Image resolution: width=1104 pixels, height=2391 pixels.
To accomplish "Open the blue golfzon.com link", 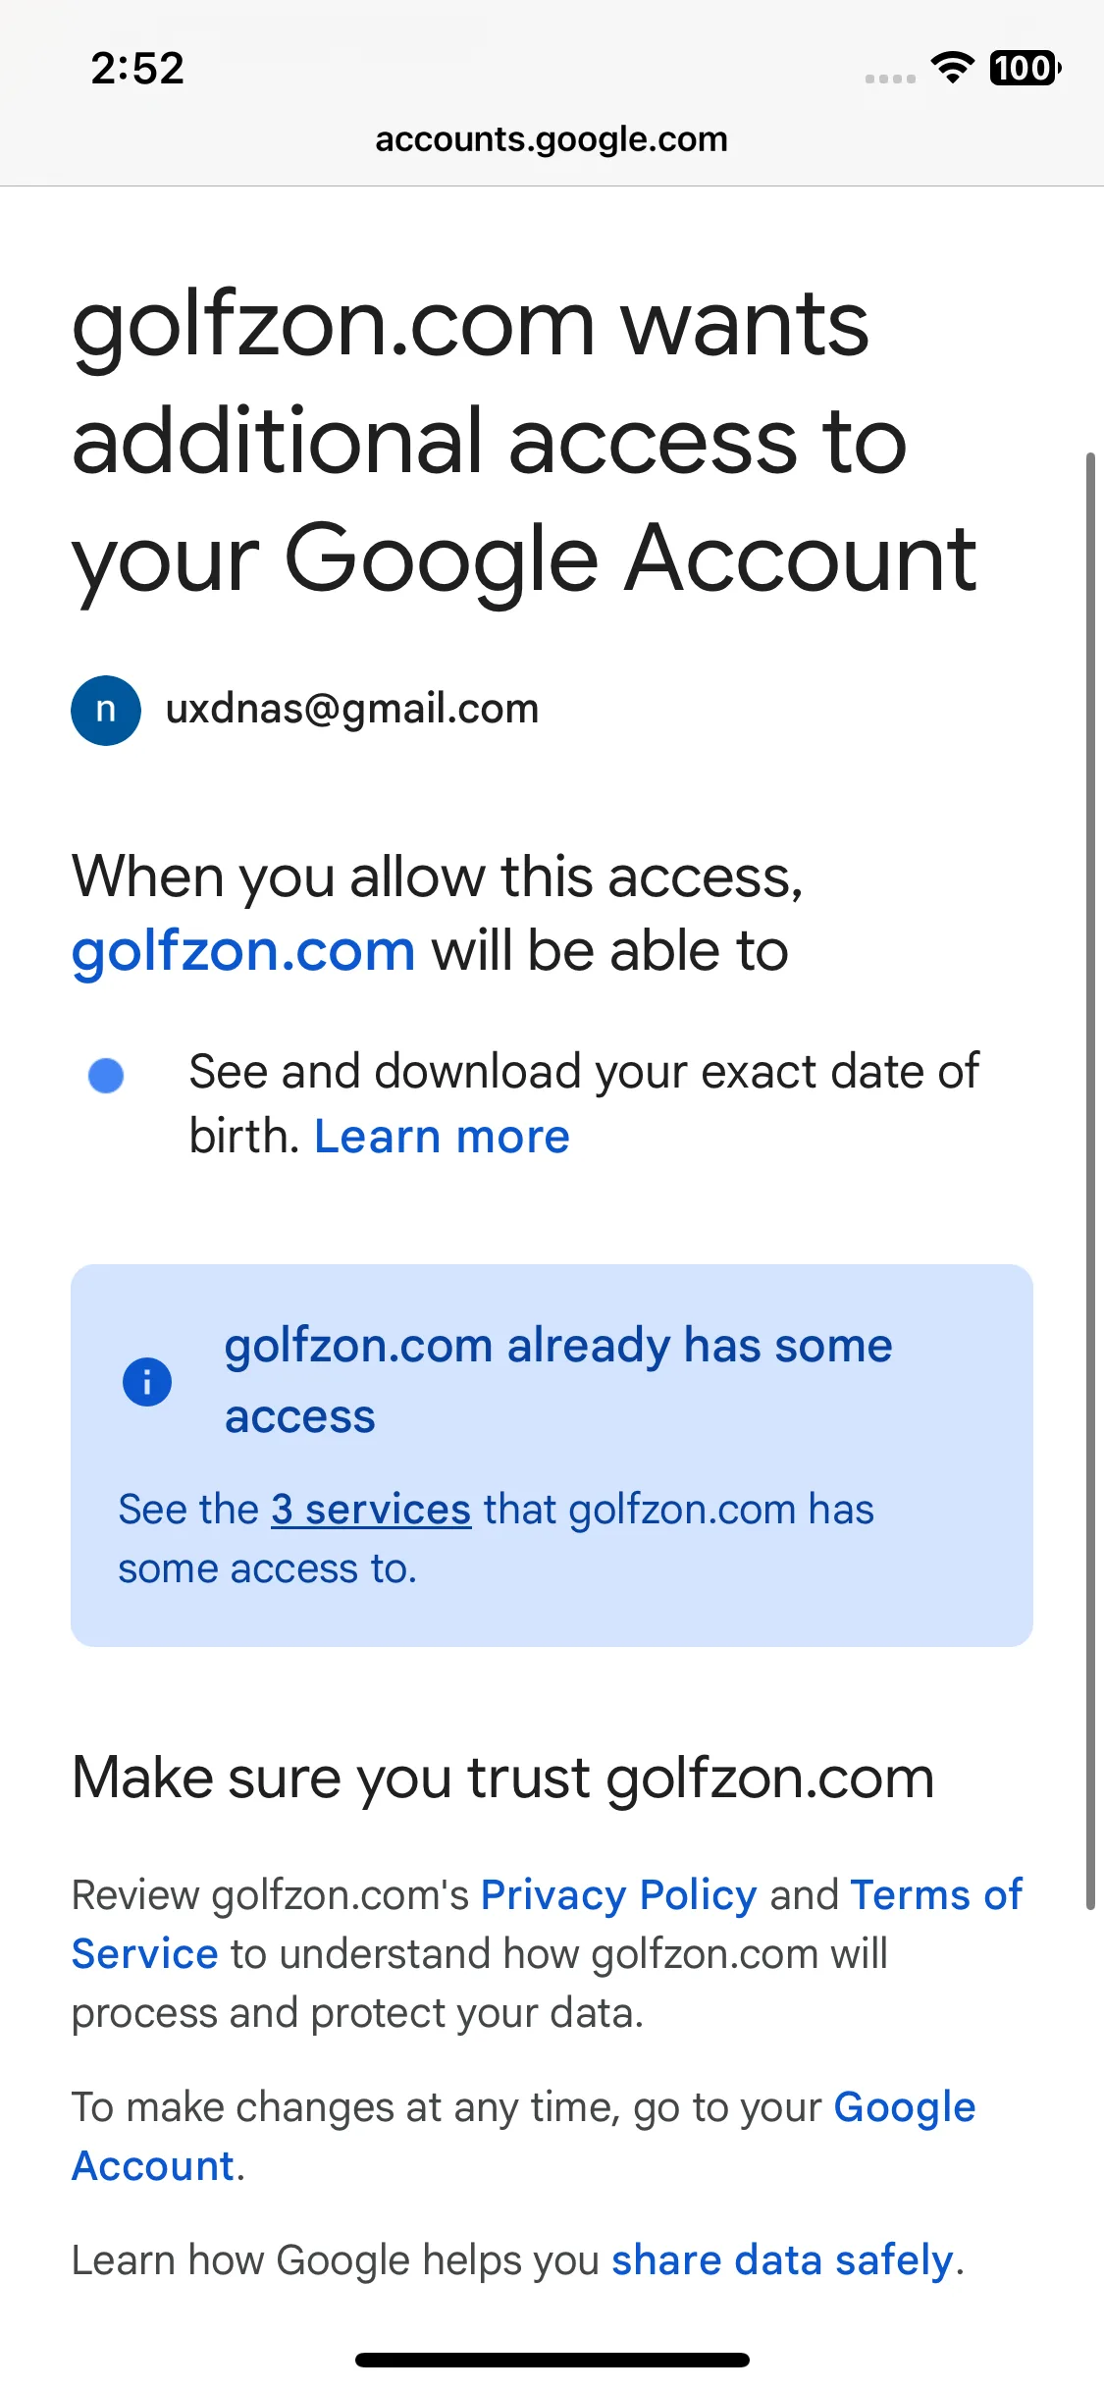I will tap(243, 951).
